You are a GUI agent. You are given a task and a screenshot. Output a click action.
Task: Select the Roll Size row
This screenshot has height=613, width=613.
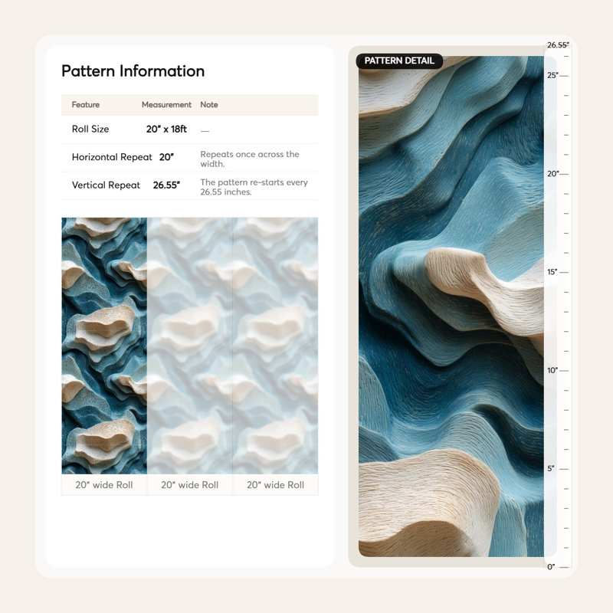point(190,129)
